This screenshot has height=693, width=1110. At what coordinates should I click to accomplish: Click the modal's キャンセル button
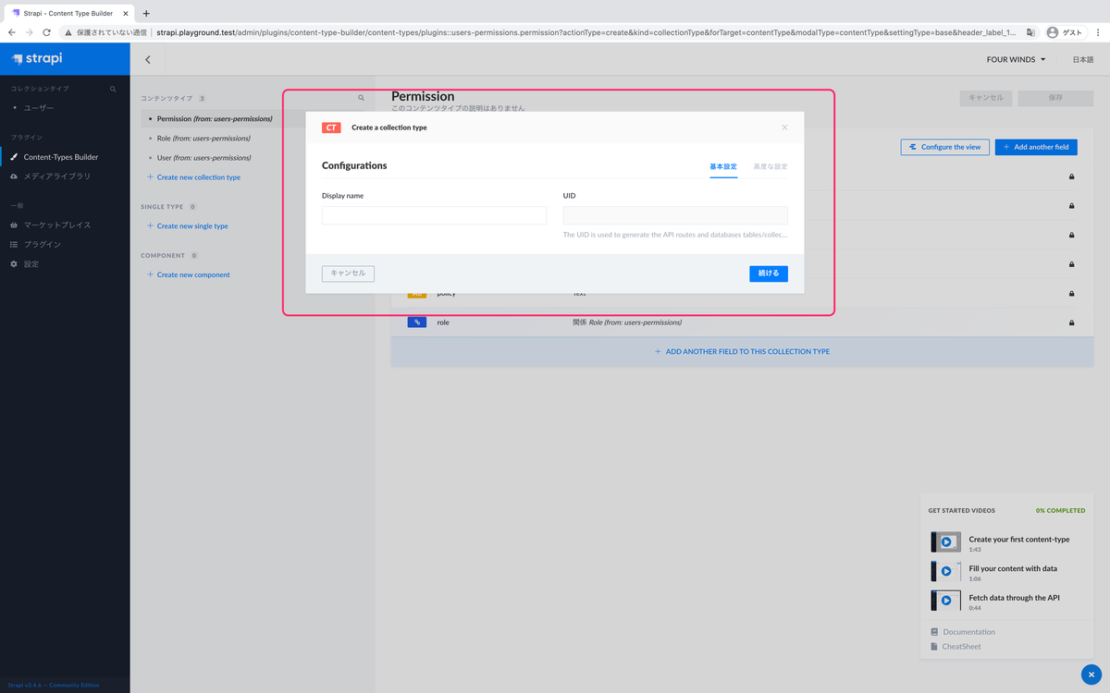[348, 274]
